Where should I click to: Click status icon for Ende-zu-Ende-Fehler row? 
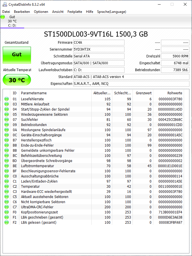click(x=7, y=145)
